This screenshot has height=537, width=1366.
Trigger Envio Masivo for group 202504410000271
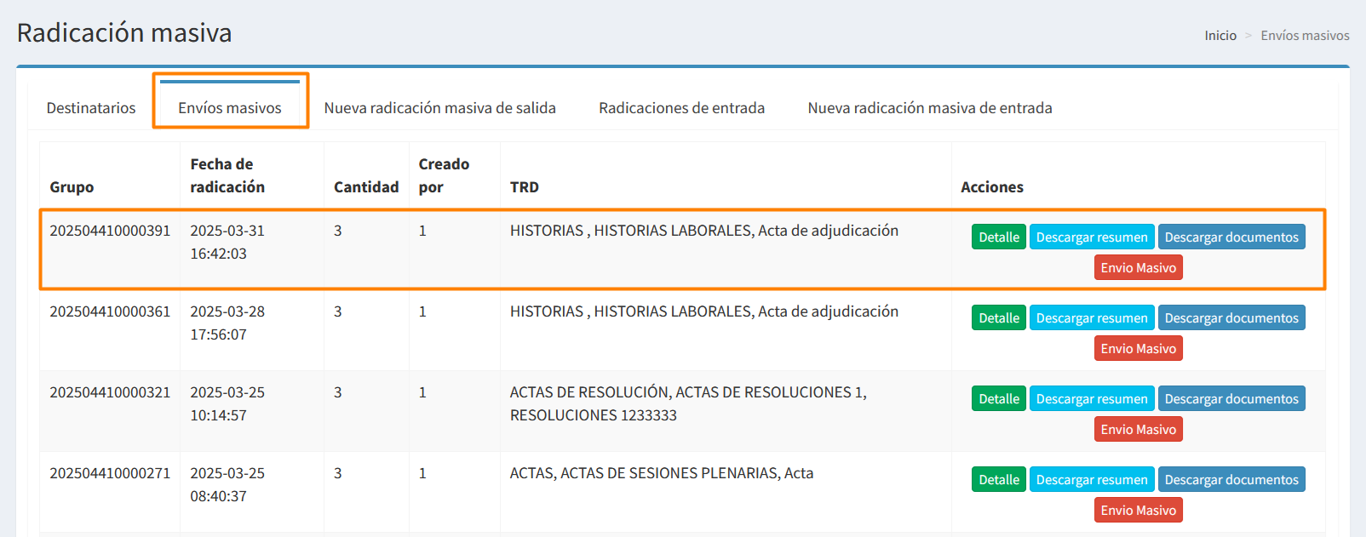(x=1139, y=511)
